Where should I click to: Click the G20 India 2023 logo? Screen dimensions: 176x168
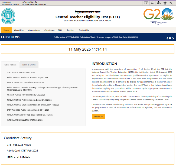(x=159, y=16)
